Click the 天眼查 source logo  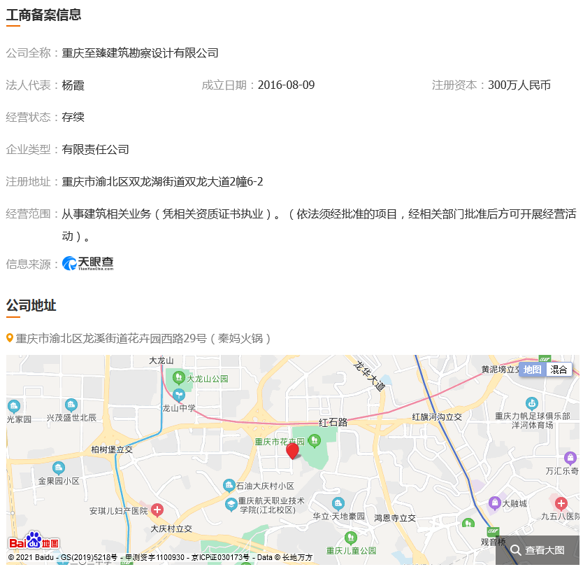88,263
